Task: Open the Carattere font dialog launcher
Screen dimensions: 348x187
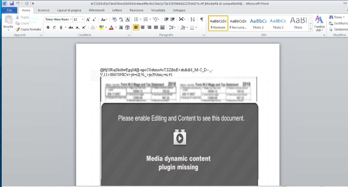Action: tap(128, 35)
